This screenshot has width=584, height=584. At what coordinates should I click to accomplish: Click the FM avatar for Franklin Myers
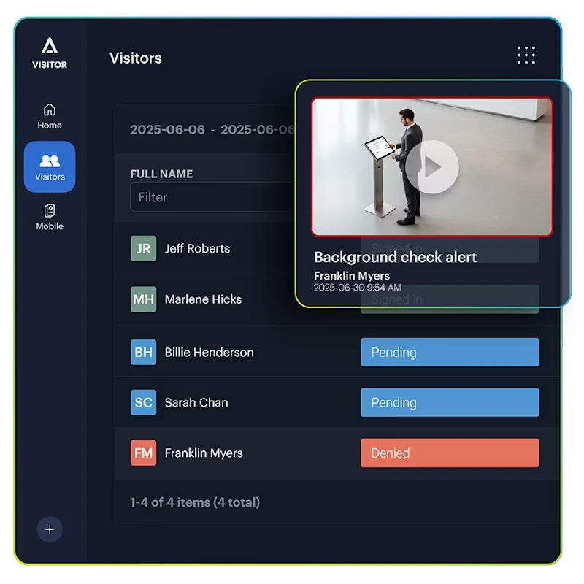143,453
